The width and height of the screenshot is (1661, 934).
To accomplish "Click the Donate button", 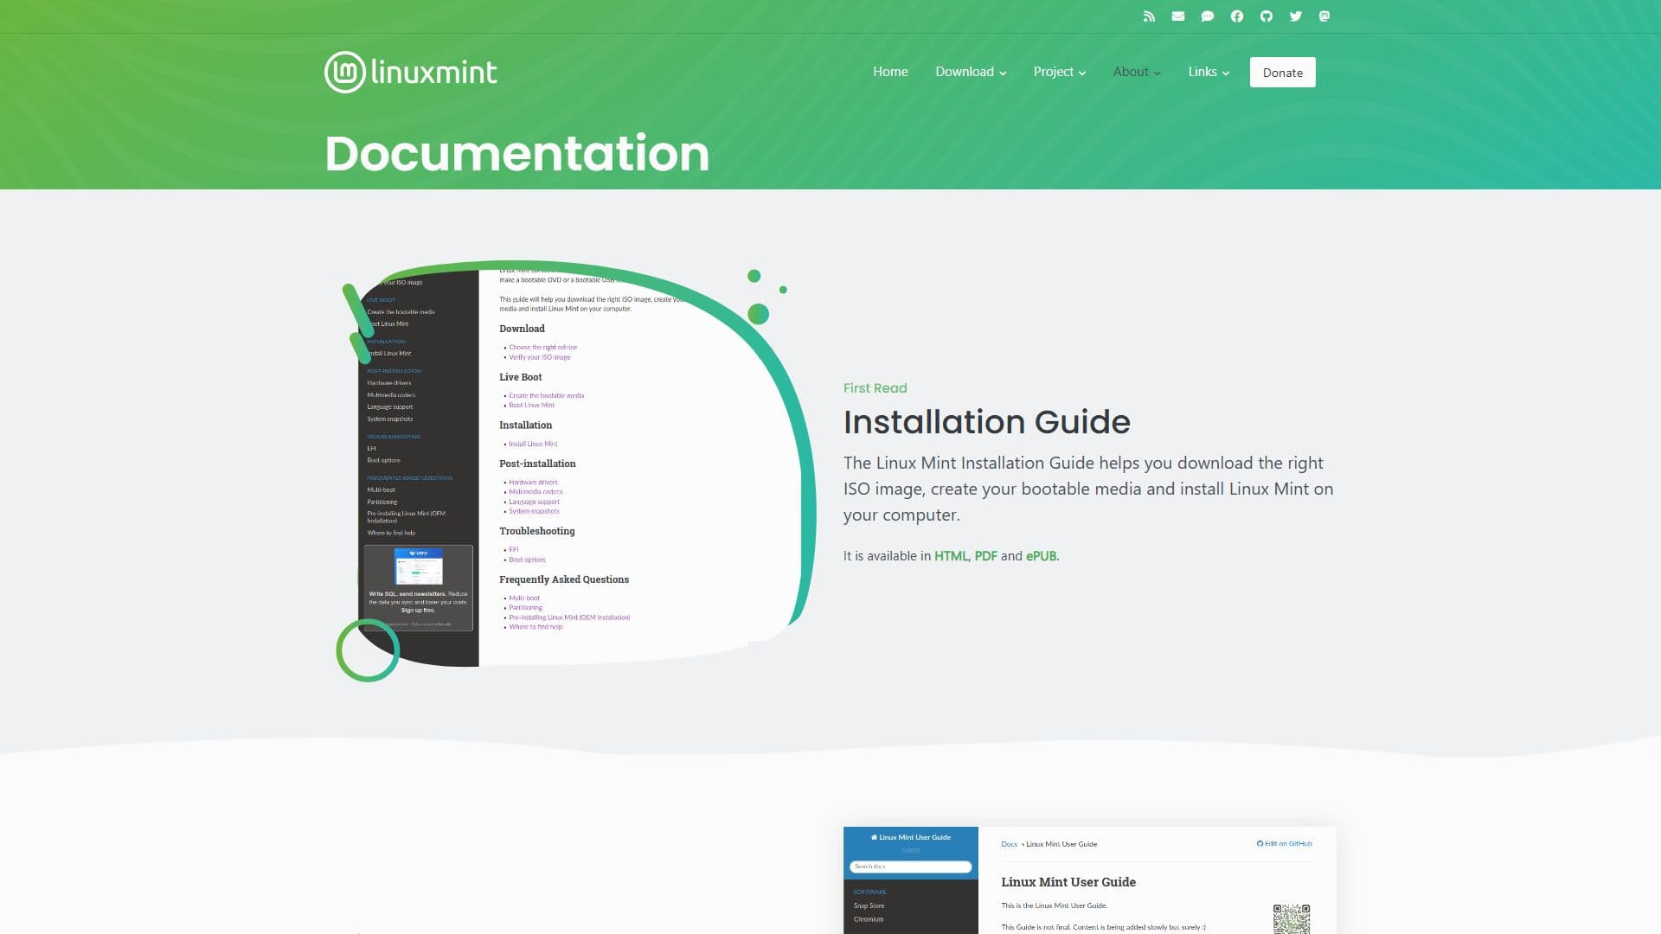I will tap(1282, 73).
